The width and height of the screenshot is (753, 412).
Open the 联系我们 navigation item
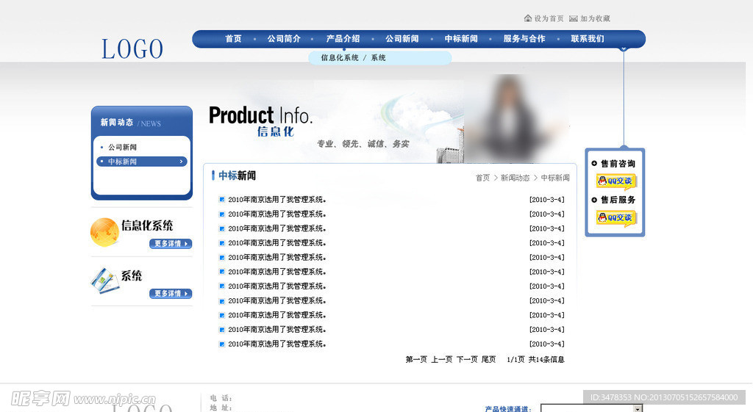click(x=588, y=38)
